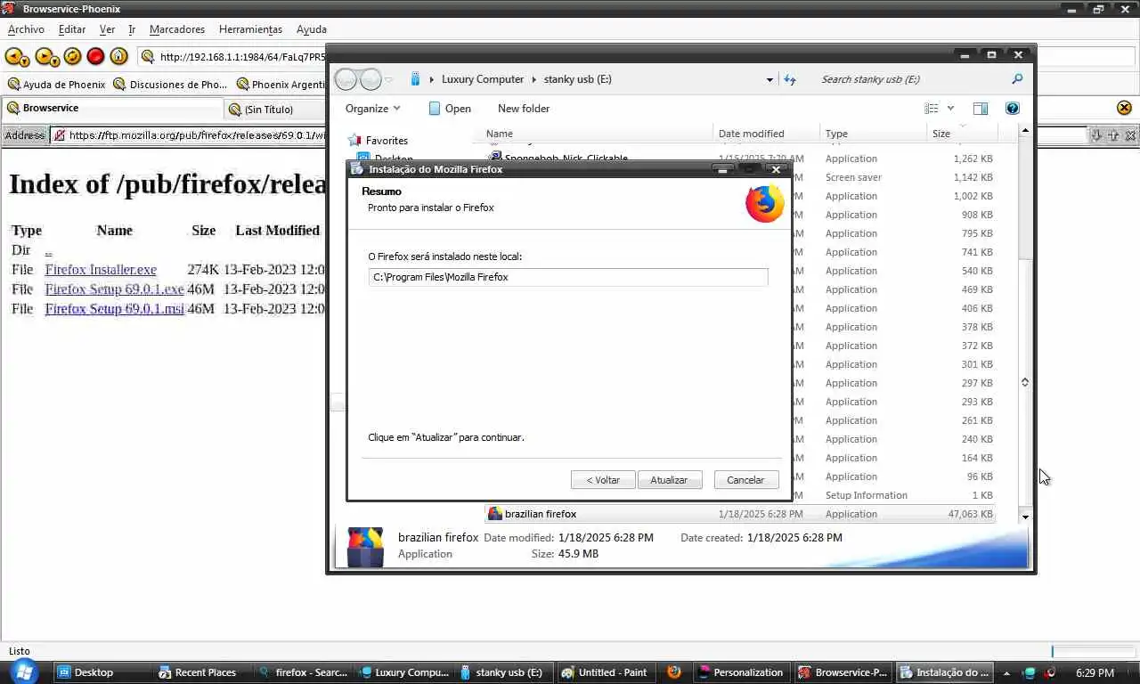This screenshot has height=684, width=1140.
Task: Switch to Personalization taskbar item
Action: click(741, 672)
